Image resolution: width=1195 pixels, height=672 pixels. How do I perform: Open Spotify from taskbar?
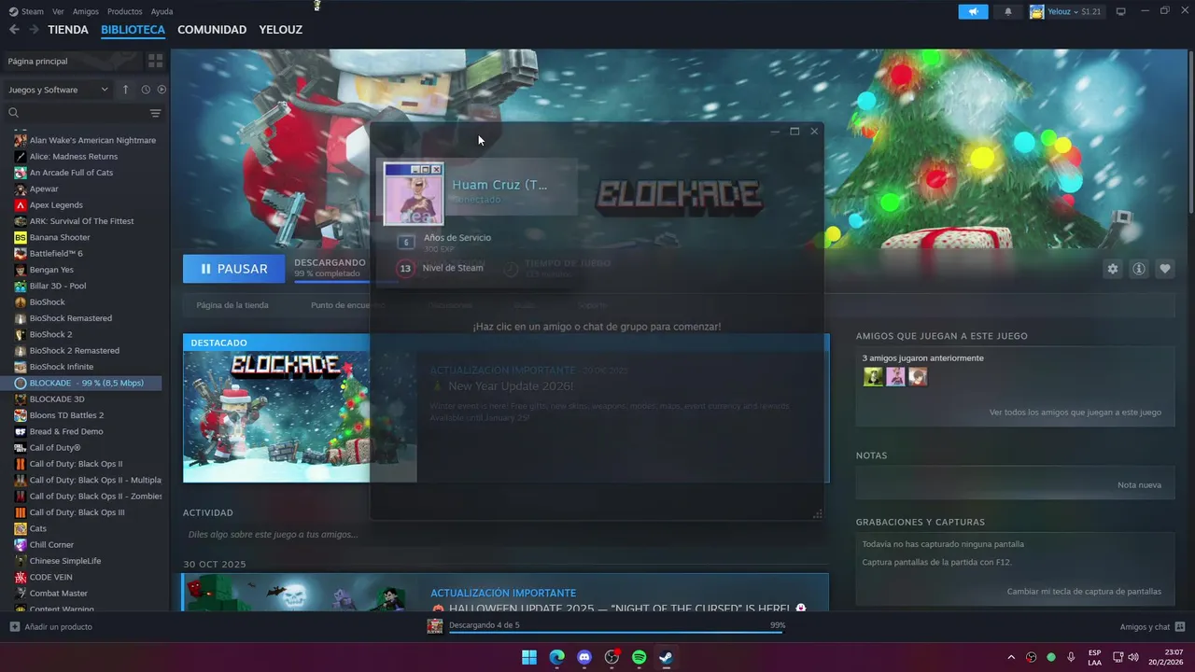pyautogui.click(x=639, y=657)
